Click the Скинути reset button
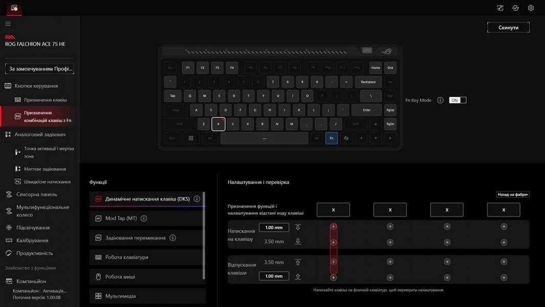This screenshot has height=307, width=545. 508,27
